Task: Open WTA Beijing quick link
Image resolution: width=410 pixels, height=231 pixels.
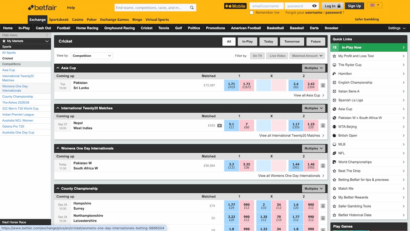Action: 369,127
